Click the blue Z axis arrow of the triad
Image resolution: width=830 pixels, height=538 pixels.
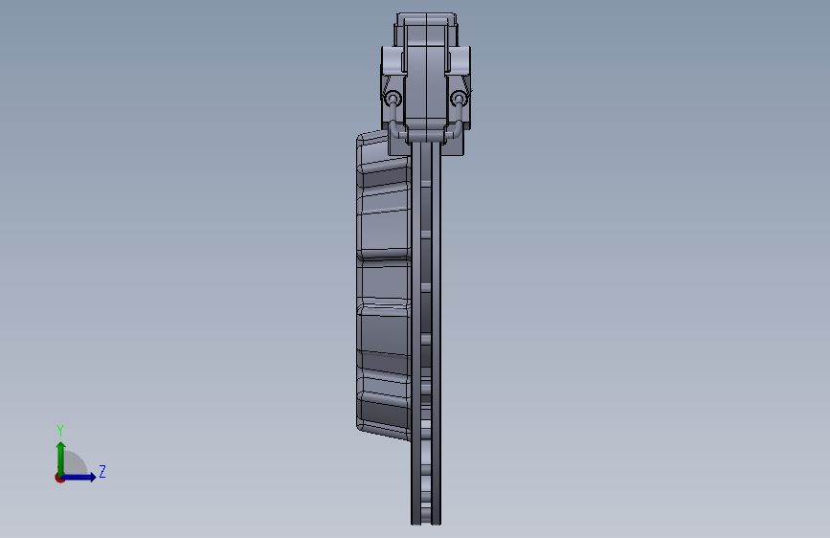coord(79,477)
